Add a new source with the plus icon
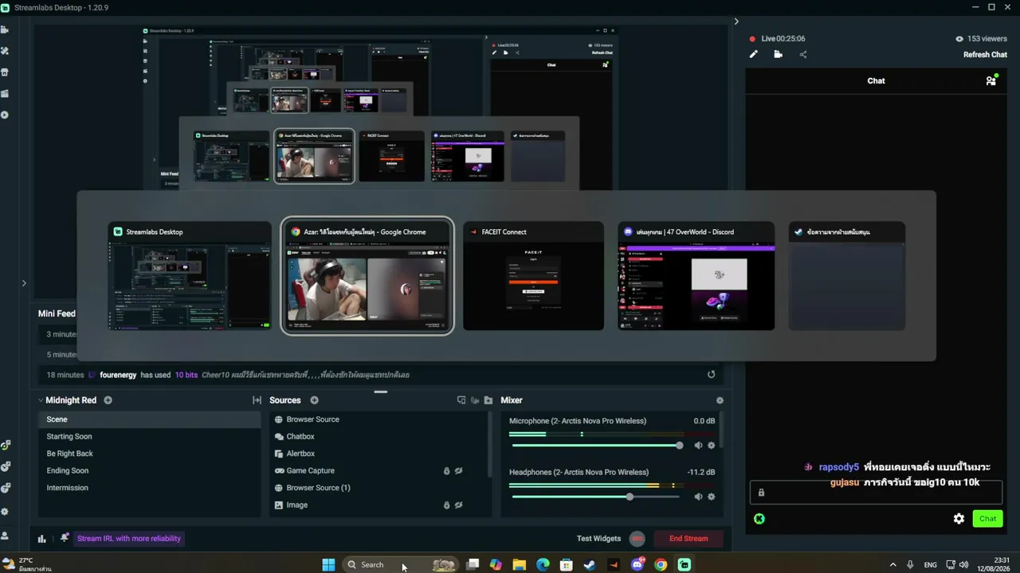Viewport: 1020px width, 573px height. pos(314,400)
